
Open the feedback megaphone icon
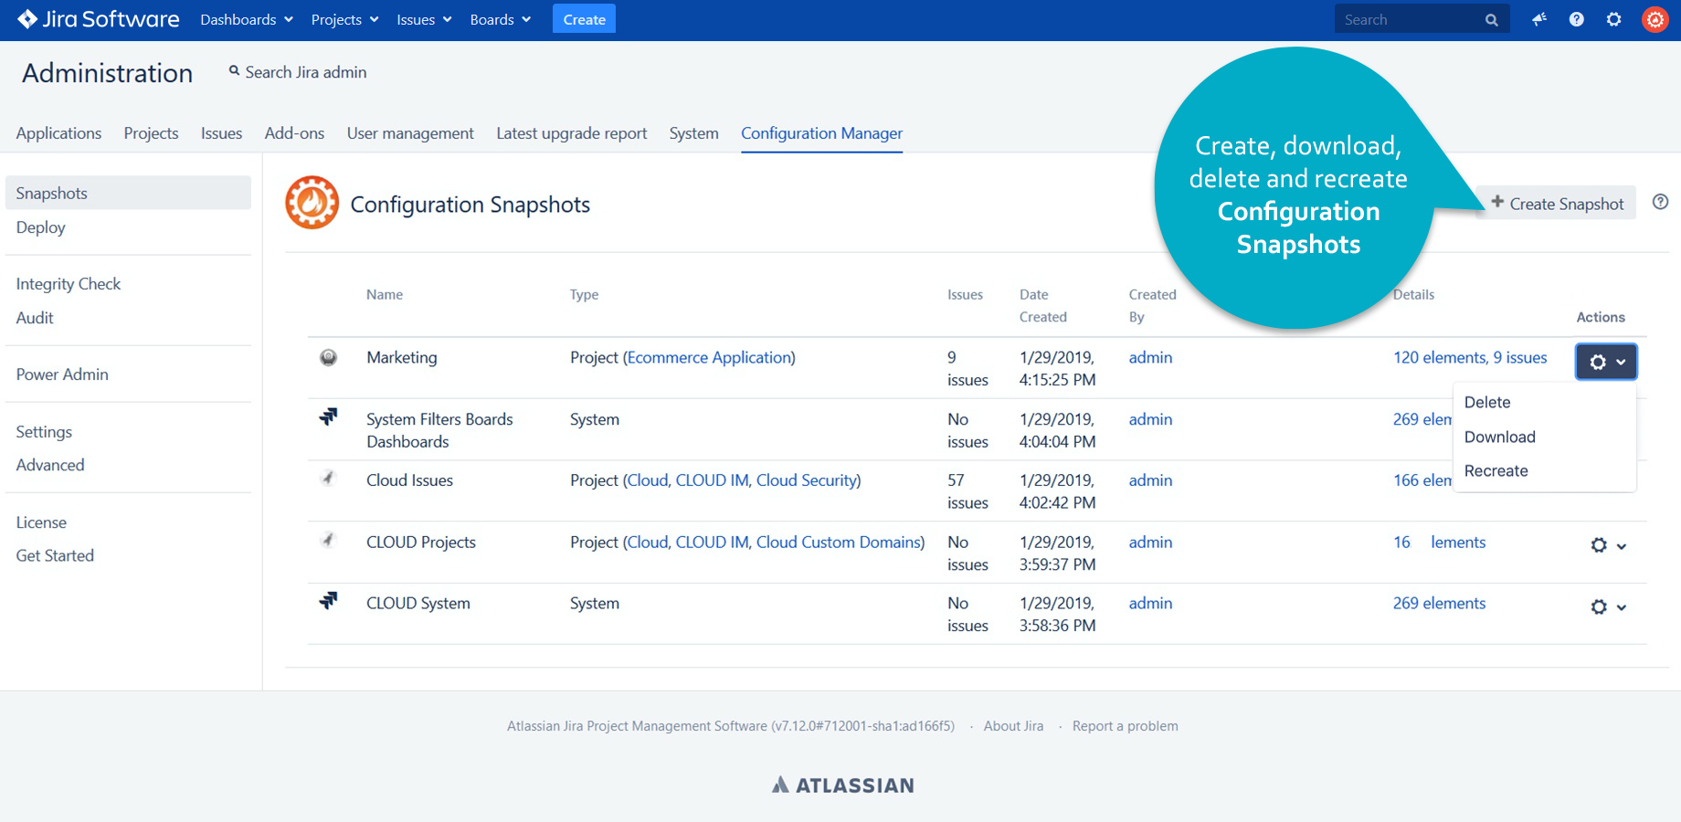(1539, 19)
